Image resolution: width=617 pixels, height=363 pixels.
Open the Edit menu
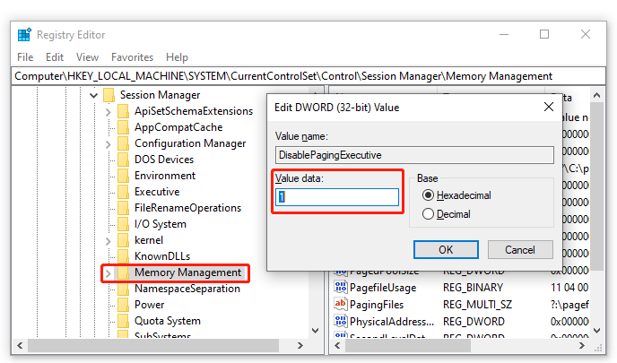[x=55, y=57]
